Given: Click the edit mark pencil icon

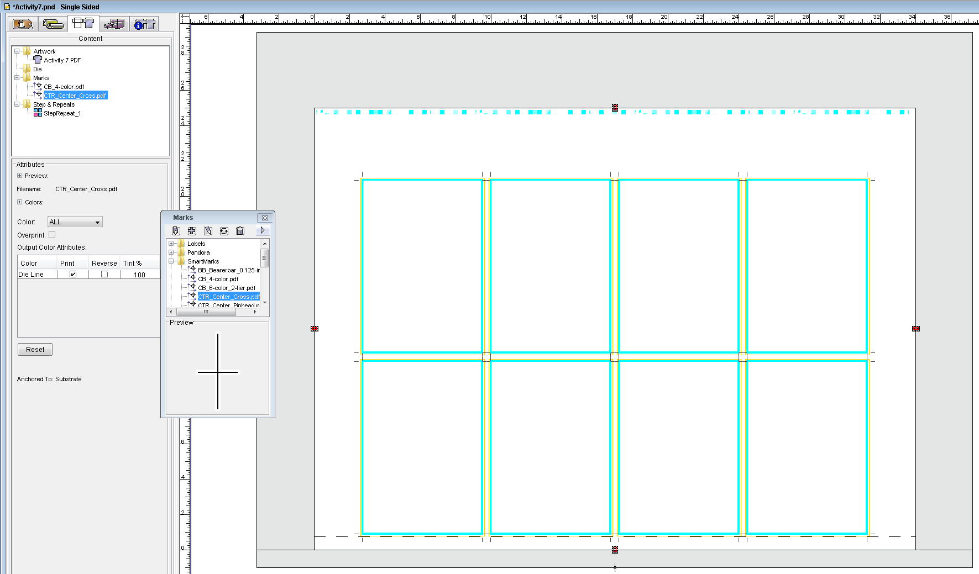Looking at the screenshot, I should [x=208, y=231].
